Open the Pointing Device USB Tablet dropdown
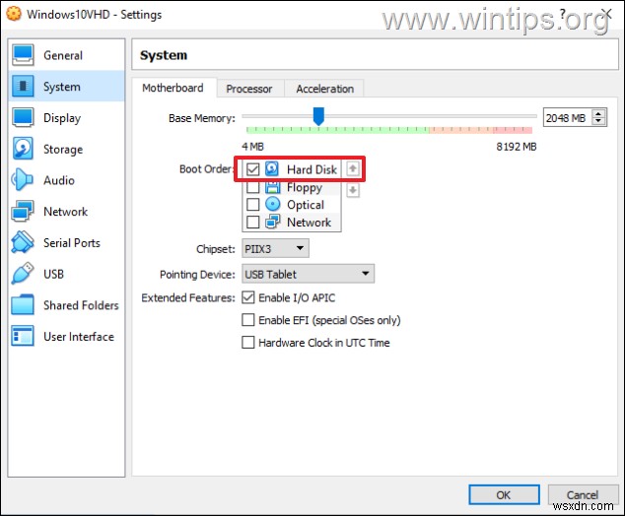625x516 pixels. pyautogui.click(x=308, y=274)
